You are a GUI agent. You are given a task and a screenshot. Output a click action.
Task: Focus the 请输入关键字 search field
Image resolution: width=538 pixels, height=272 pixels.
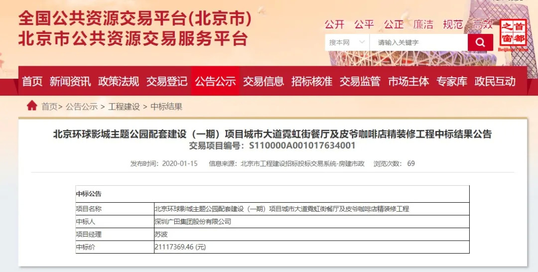[x=418, y=42]
